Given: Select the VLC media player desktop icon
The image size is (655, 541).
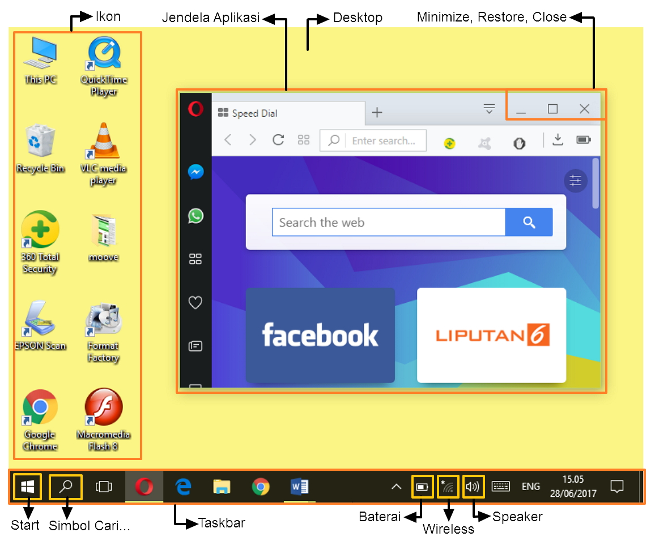Looking at the screenshot, I should 104,154.
